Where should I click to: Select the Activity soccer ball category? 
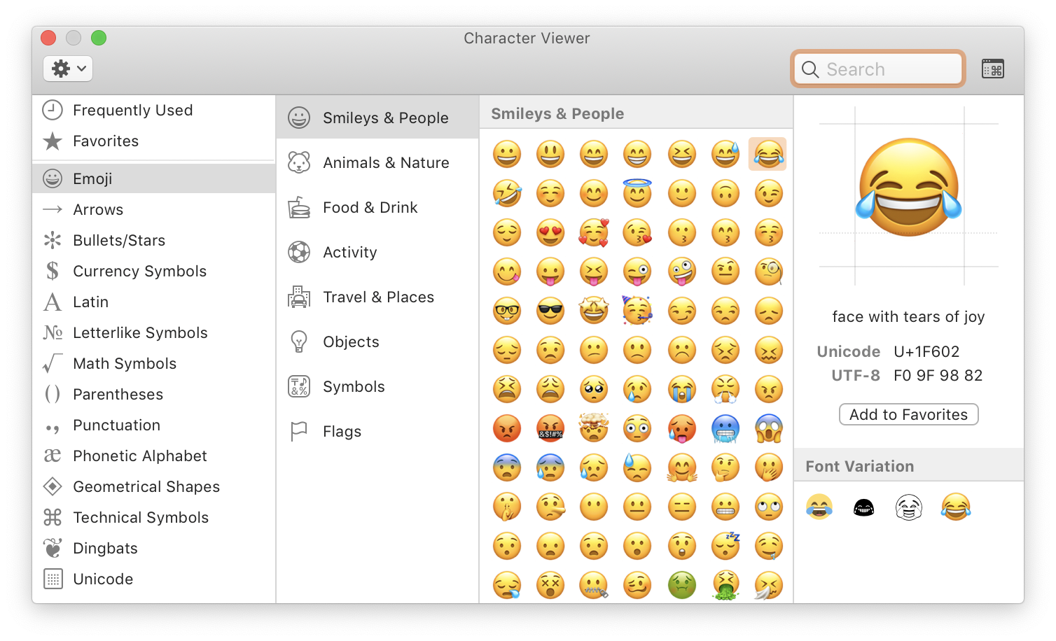coord(349,253)
